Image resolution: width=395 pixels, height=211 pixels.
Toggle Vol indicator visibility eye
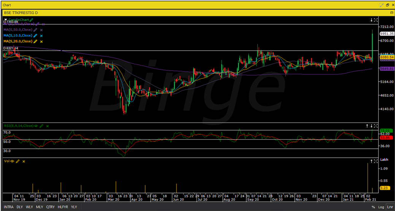pyautogui.click(x=12, y=161)
